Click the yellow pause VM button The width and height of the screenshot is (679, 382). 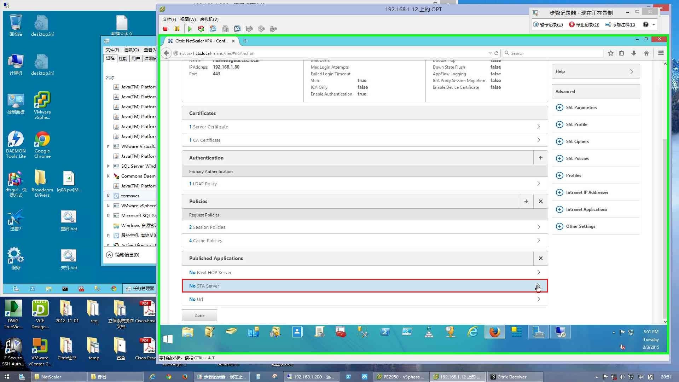177,29
